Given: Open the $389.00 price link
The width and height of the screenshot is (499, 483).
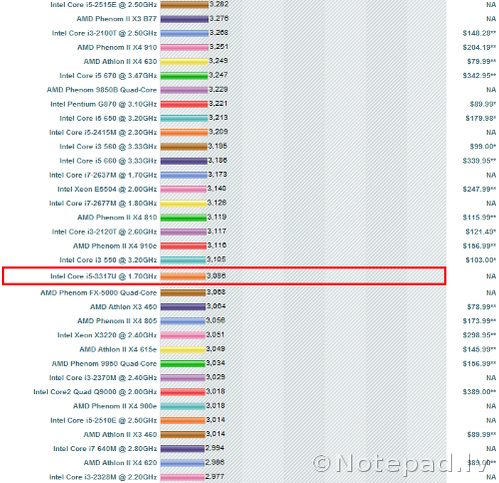Looking at the screenshot, I should pos(479,392).
